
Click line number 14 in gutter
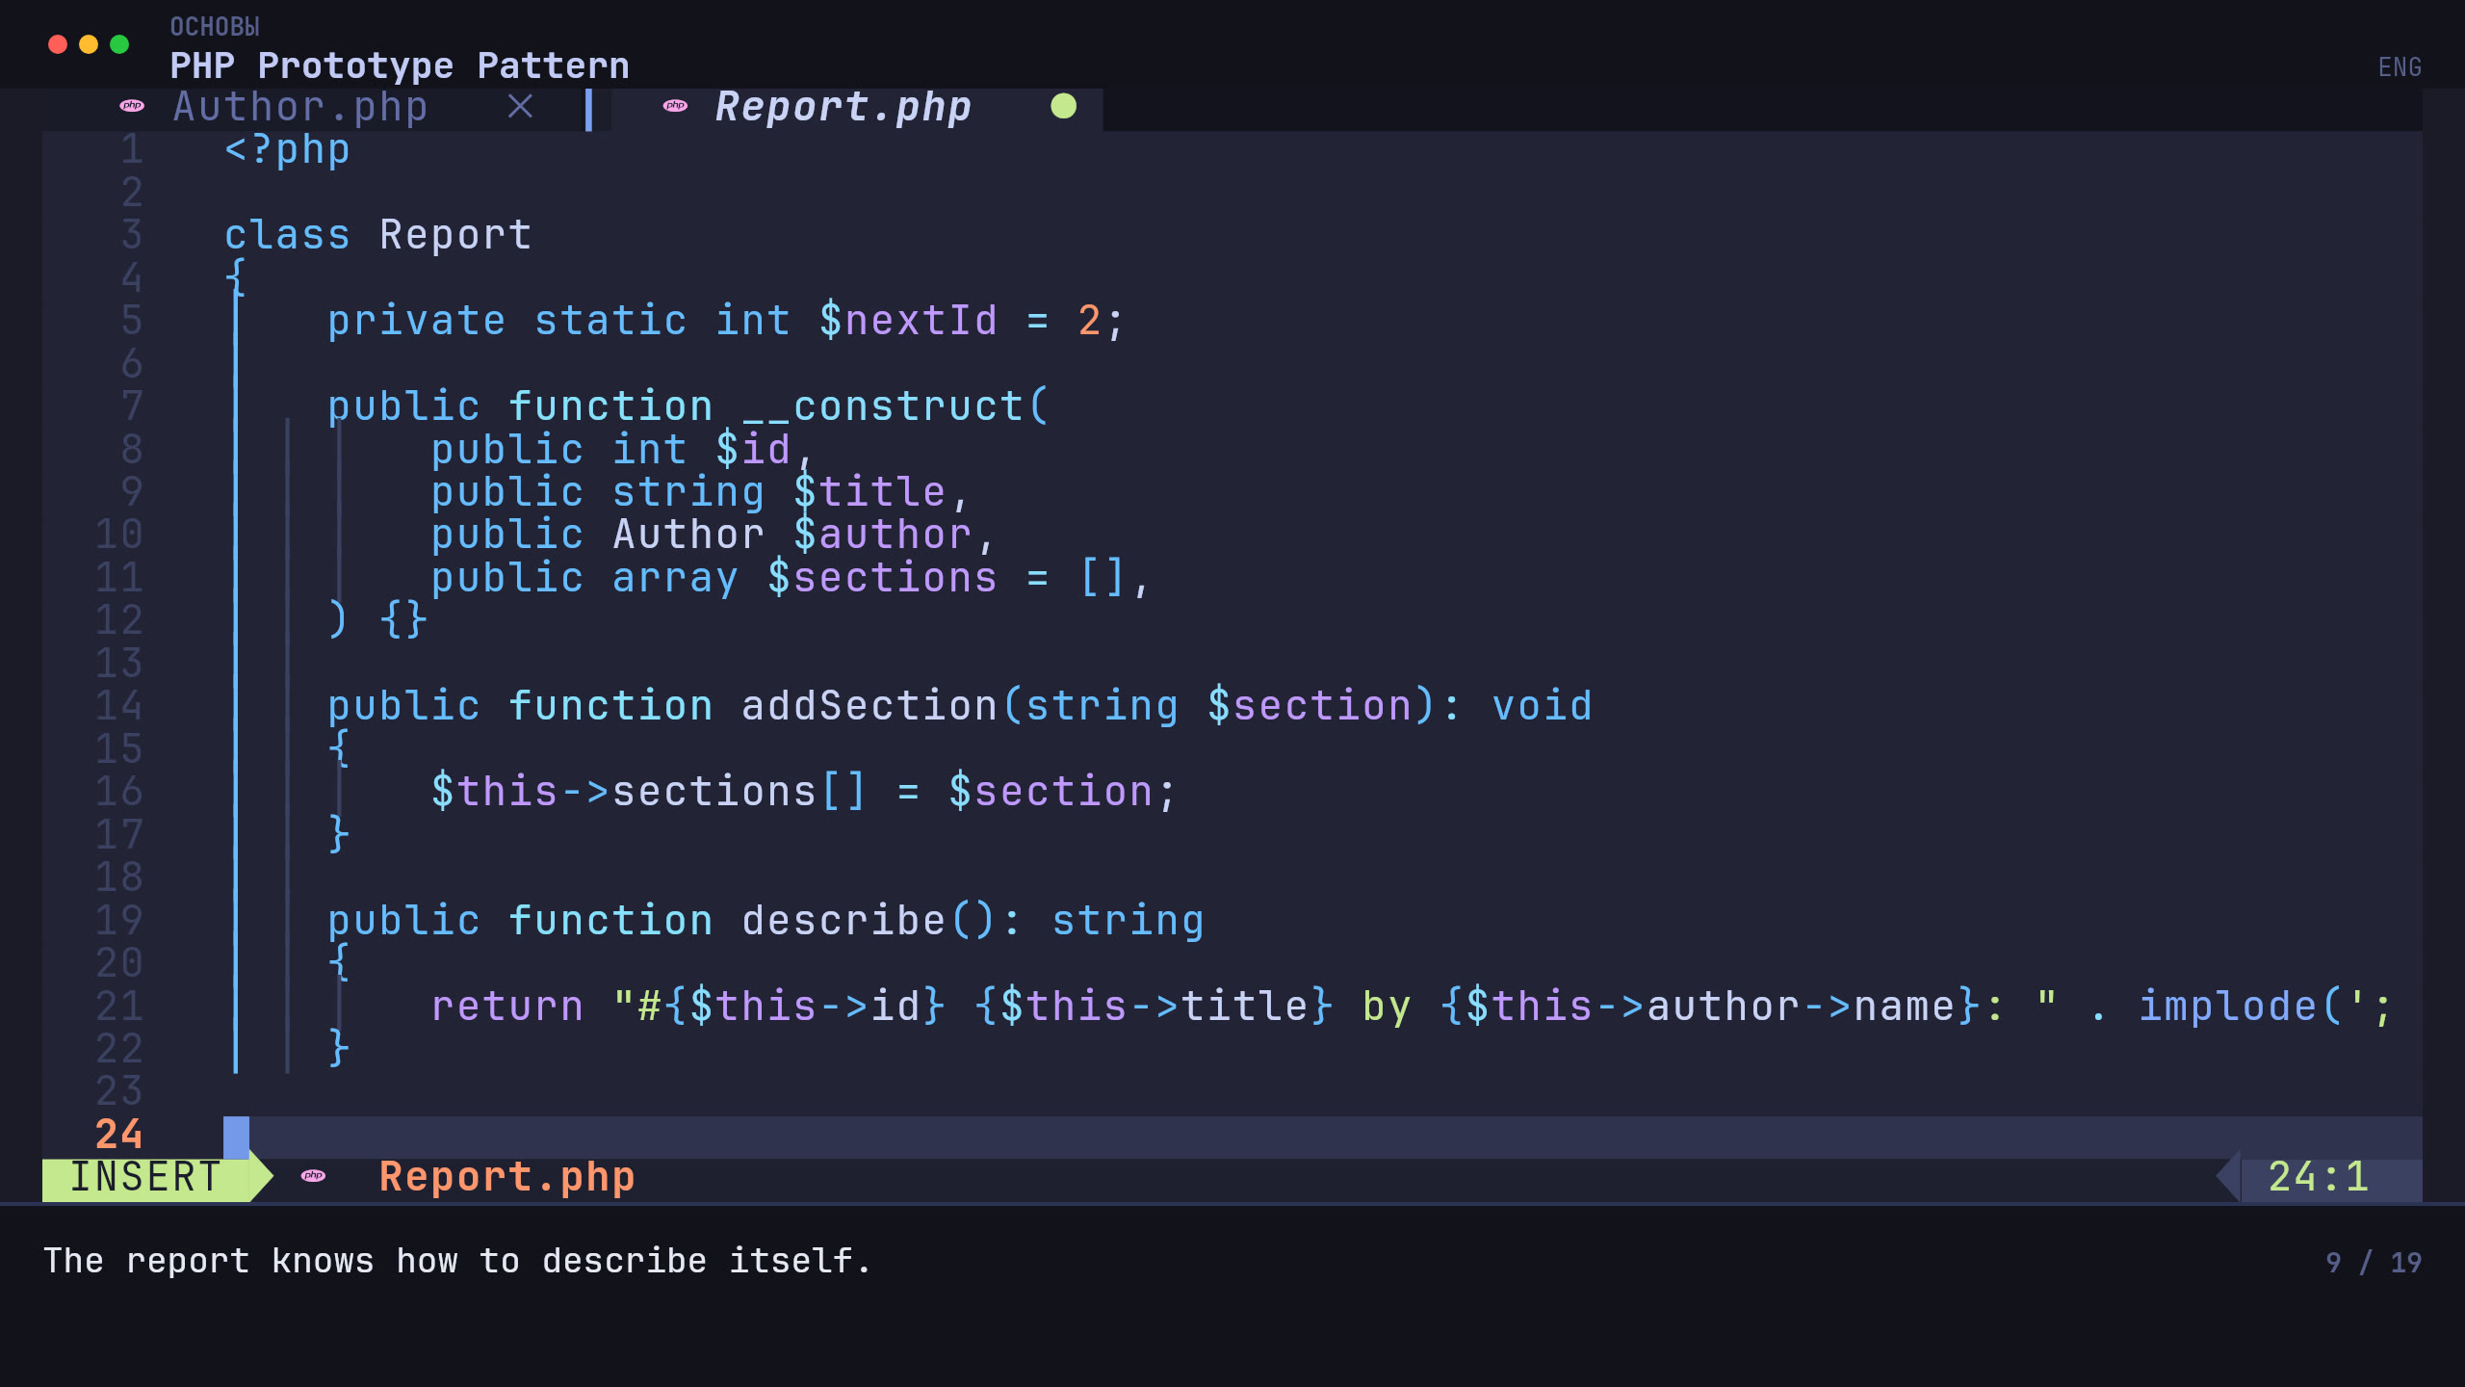(119, 706)
